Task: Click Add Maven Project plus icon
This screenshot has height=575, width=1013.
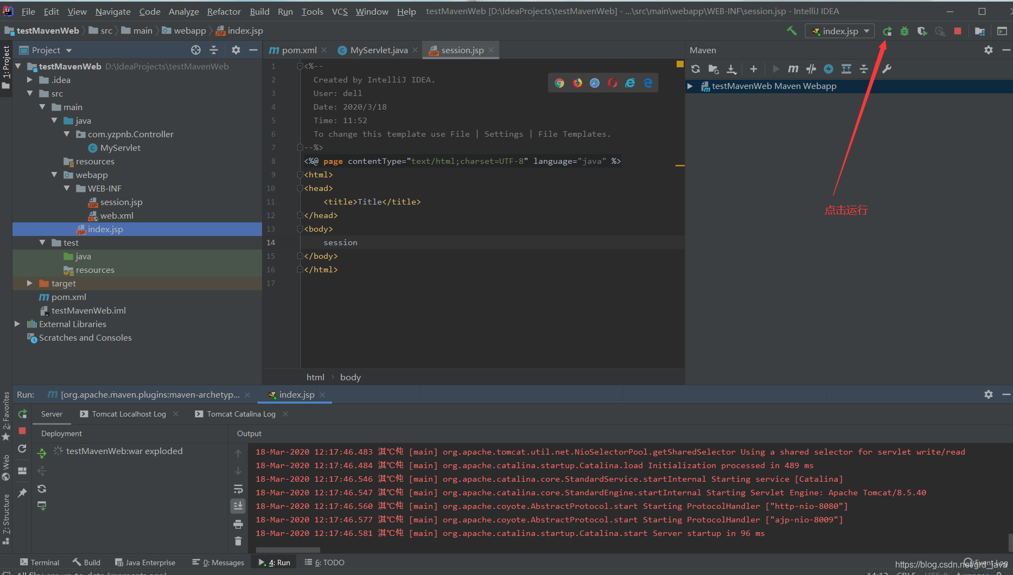Action: point(753,69)
